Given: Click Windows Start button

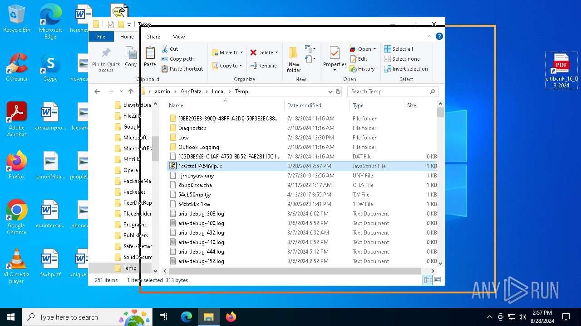Looking at the screenshot, I should coord(11,317).
